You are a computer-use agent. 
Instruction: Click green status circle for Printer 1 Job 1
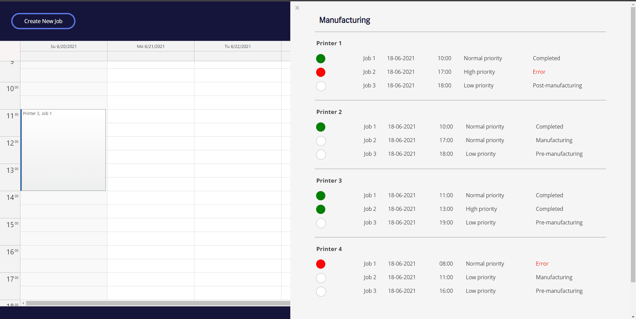pyautogui.click(x=321, y=59)
